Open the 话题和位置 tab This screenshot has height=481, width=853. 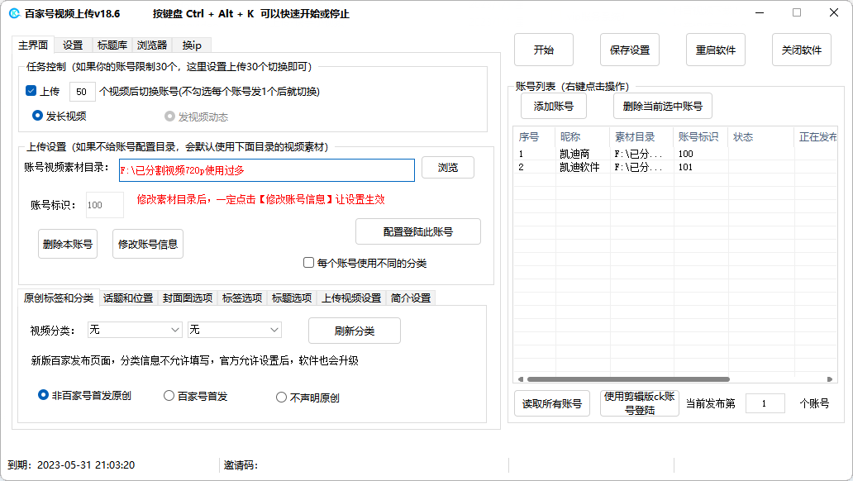128,298
